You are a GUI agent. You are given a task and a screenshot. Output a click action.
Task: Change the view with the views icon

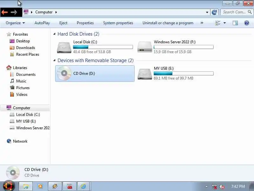click(218, 23)
